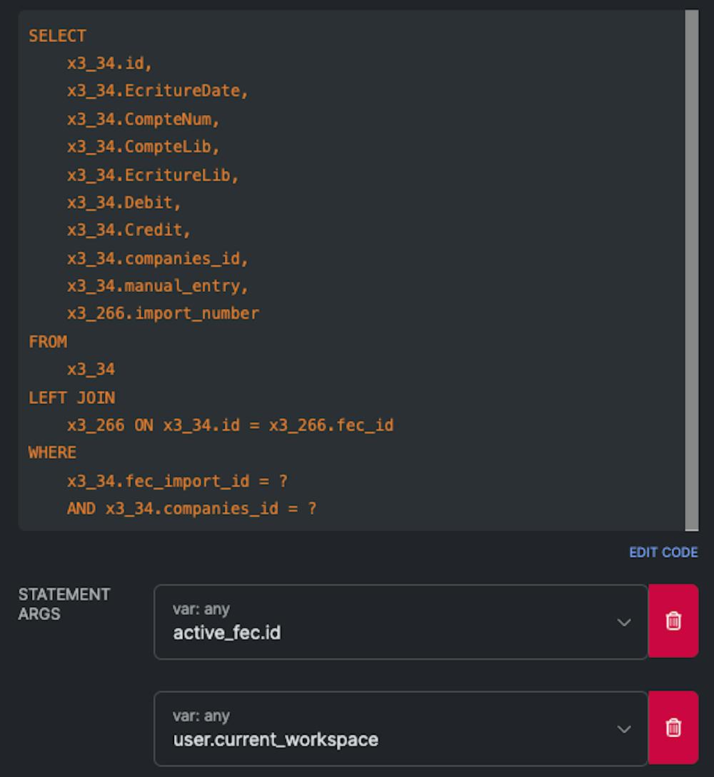Screen dimensions: 714x777
Task: Click the STATEMENT ARGS section label
Action: tap(64, 604)
